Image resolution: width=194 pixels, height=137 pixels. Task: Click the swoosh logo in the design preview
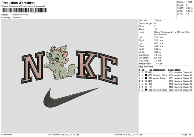(71, 98)
